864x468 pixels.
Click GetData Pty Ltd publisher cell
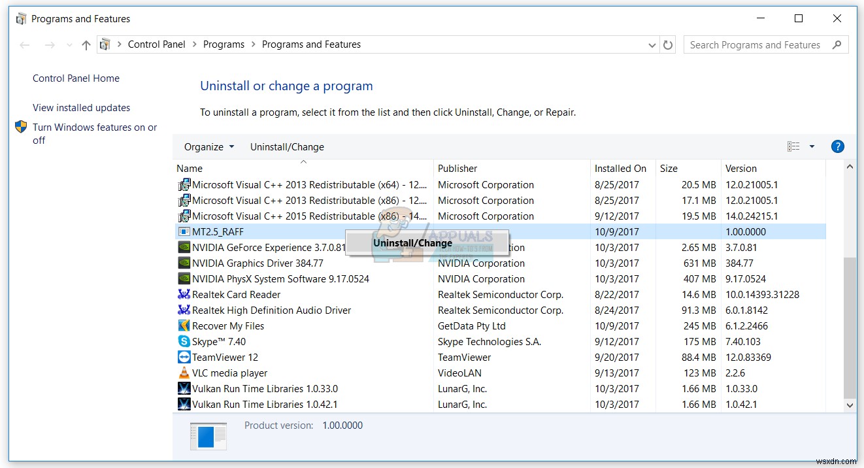[x=472, y=326]
